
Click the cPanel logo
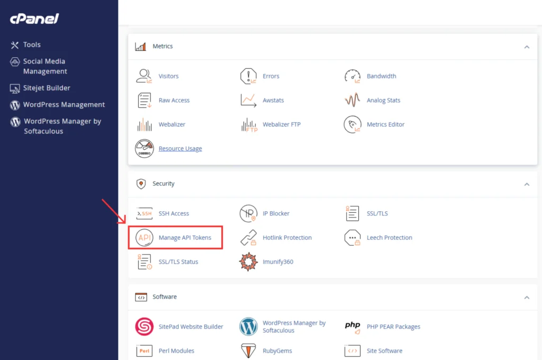[34, 19]
